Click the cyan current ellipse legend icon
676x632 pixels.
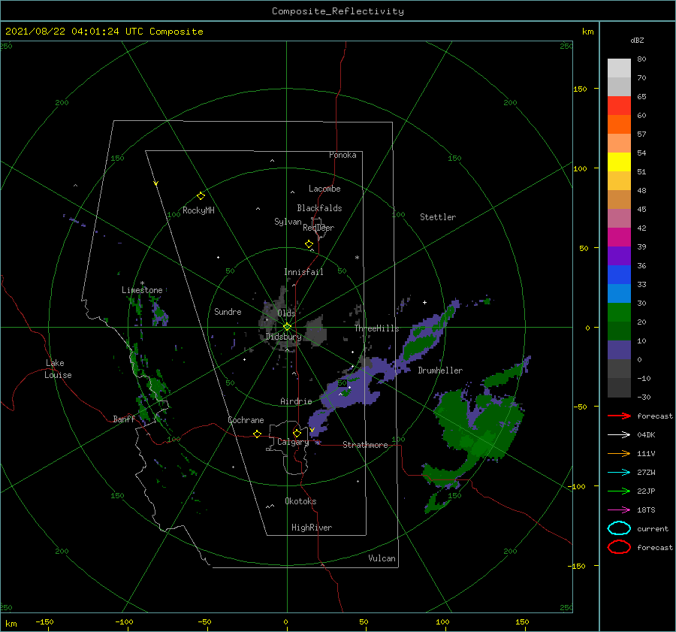pyautogui.click(x=619, y=528)
